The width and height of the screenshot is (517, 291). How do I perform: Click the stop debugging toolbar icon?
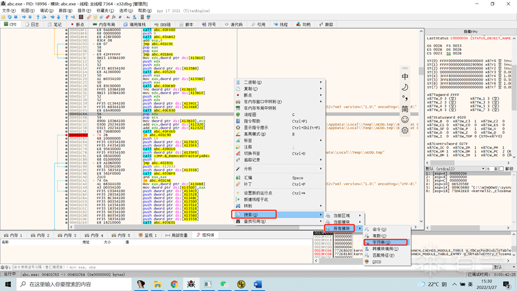(x=16, y=17)
